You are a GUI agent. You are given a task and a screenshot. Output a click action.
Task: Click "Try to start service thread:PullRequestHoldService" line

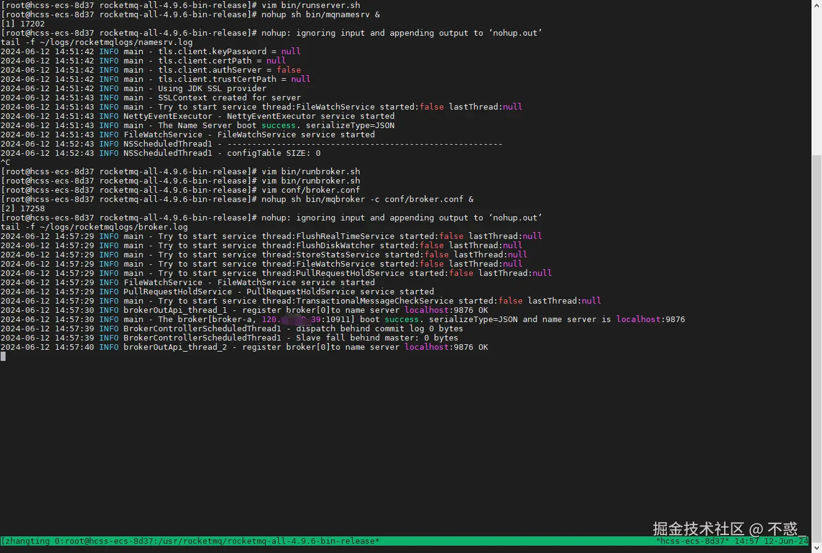(x=276, y=273)
